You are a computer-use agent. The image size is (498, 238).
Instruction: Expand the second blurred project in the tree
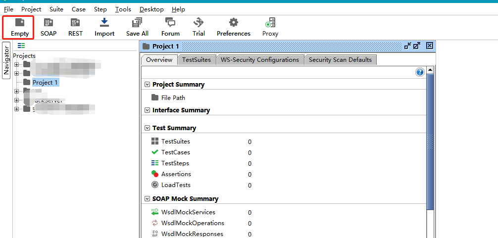(x=16, y=73)
